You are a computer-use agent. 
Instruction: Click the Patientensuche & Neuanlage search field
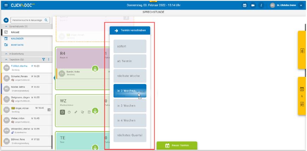click(28, 20)
